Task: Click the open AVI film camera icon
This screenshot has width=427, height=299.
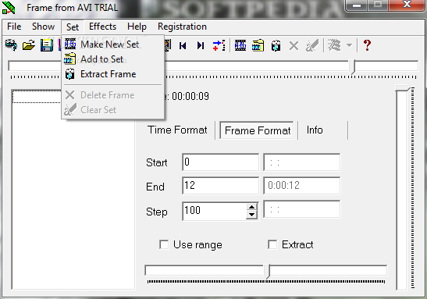Action: (11, 45)
